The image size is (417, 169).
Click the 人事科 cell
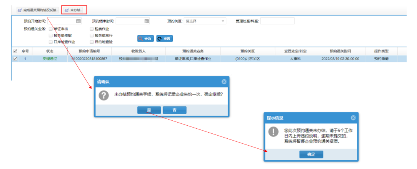[x=295, y=59]
